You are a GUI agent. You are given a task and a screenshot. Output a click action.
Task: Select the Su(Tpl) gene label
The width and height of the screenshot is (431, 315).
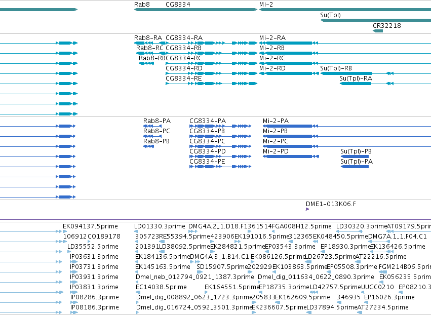(330, 15)
